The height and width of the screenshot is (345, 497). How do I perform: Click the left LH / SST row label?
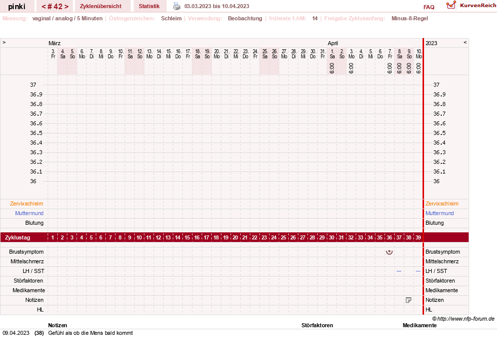(x=33, y=271)
